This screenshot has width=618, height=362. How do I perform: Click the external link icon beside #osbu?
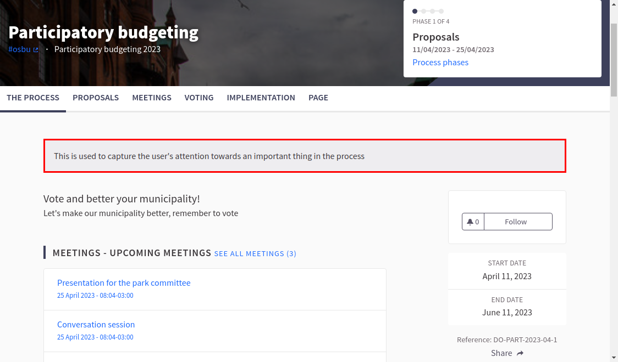pos(36,50)
